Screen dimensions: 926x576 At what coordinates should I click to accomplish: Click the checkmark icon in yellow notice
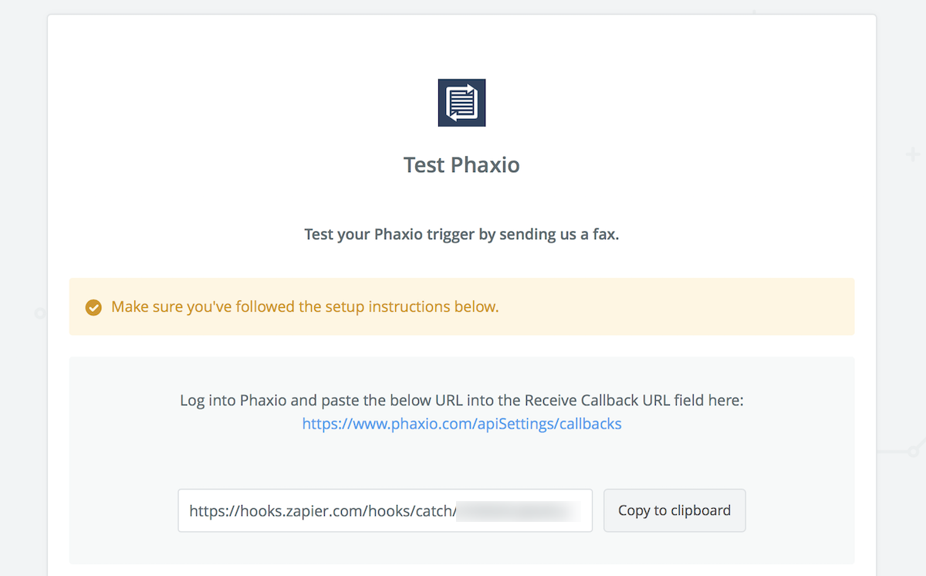coord(93,307)
